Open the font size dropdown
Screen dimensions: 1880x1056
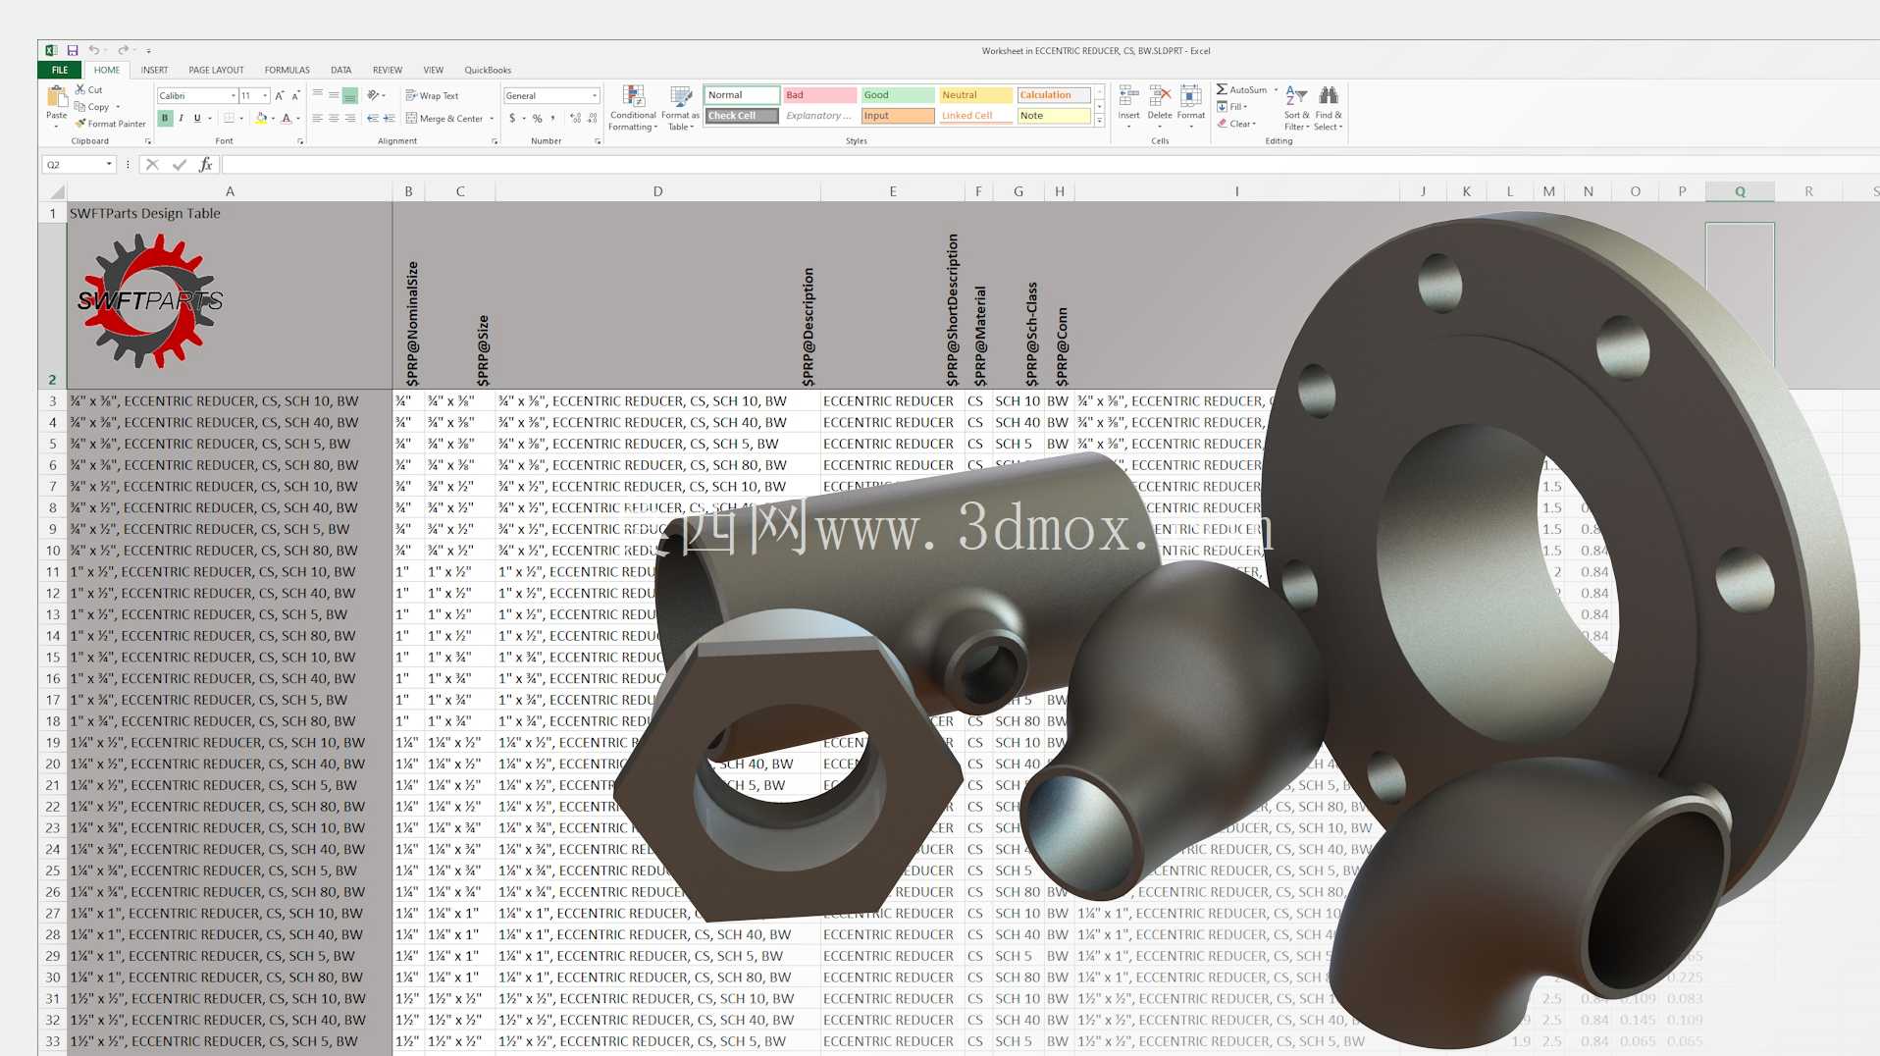tap(265, 95)
